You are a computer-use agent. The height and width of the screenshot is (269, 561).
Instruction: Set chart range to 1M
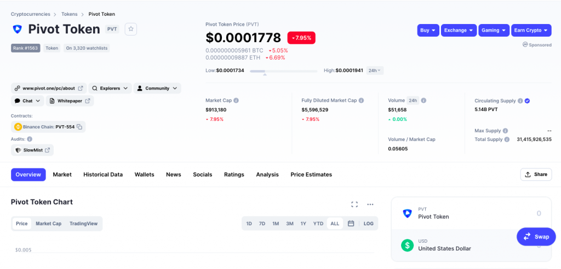[x=276, y=224]
